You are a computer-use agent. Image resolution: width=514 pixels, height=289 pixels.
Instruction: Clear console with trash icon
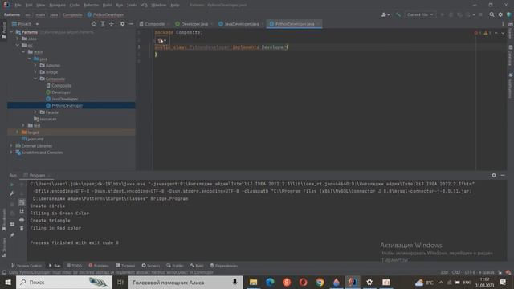click(x=22, y=228)
